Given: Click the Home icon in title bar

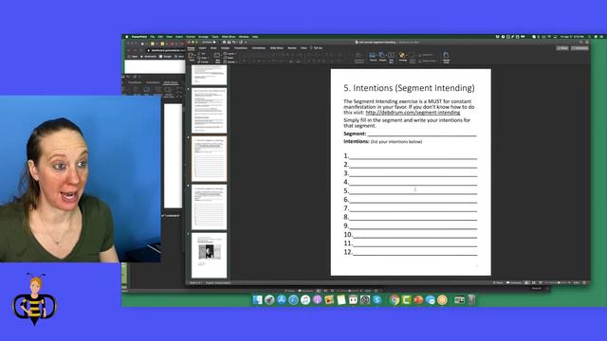Looking at the screenshot, I should pyautogui.click(x=224, y=42).
